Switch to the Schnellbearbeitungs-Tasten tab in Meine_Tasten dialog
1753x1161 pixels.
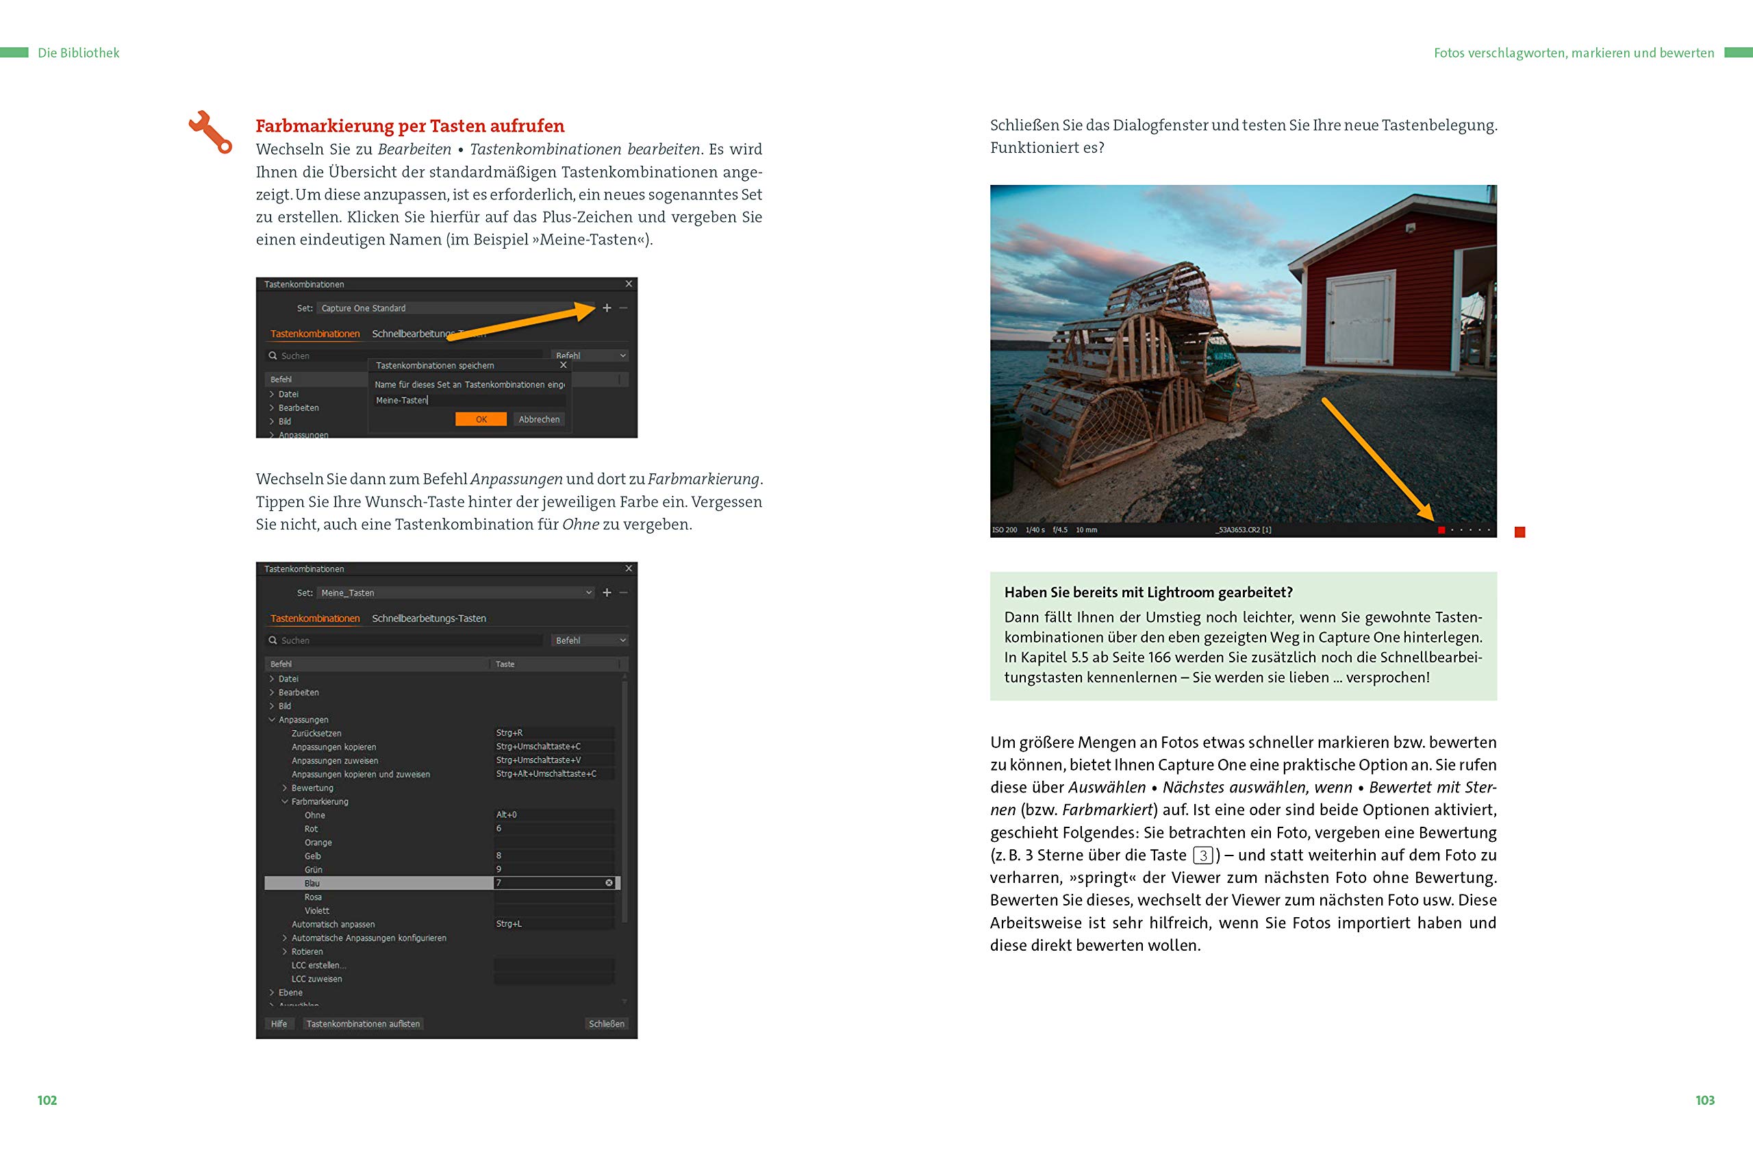click(x=429, y=619)
